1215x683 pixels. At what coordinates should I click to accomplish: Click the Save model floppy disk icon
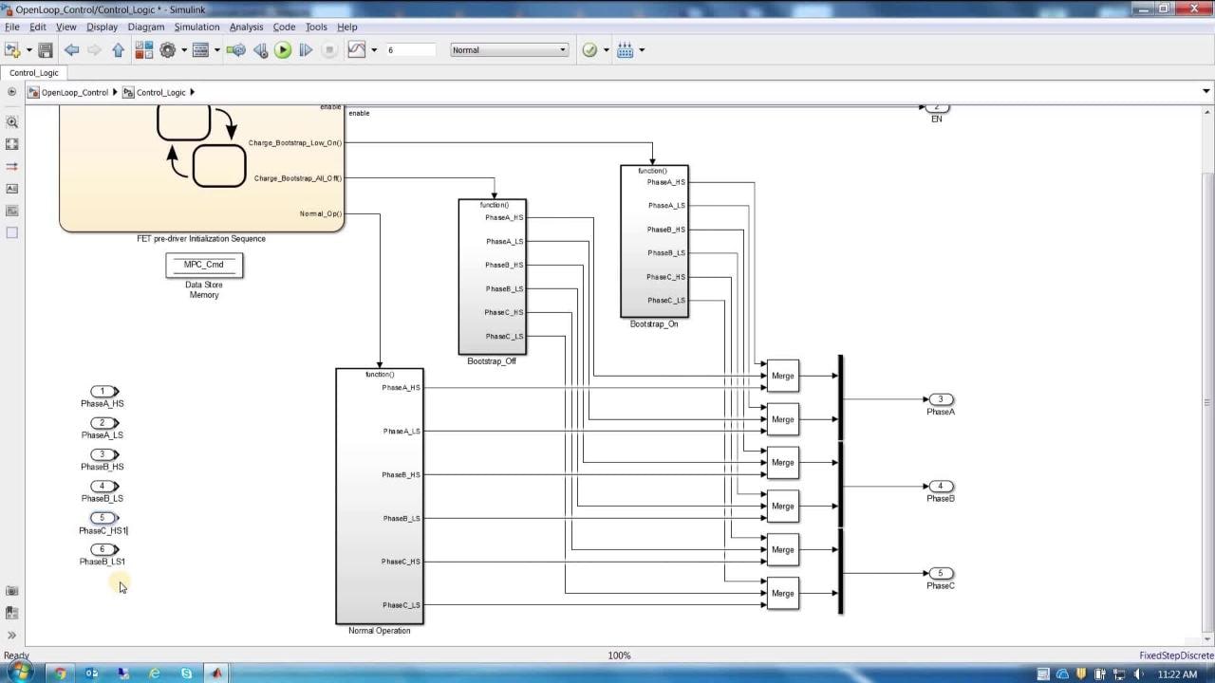(x=45, y=50)
